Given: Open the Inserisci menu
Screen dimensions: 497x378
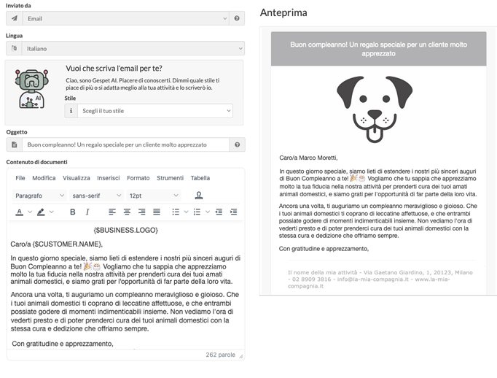Looking at the screenshot, I should 109,178.
